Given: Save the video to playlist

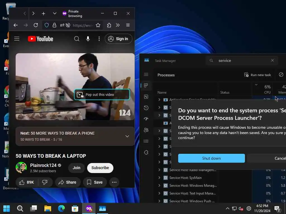Looking at the screenshot, I should point(95,182).
